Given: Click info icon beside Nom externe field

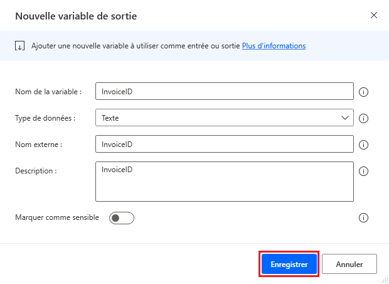Looking at the screenshot, I should click(363, 145).
